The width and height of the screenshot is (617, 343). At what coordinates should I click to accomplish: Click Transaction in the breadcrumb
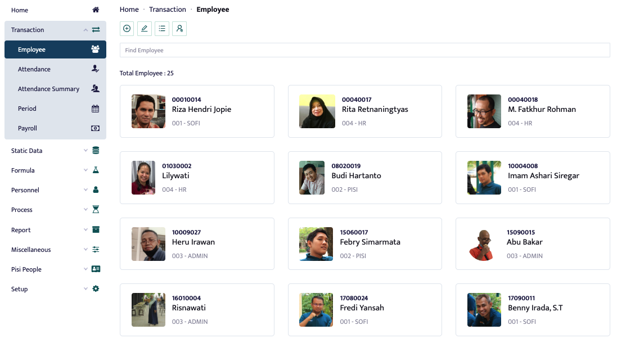[167, 9]
